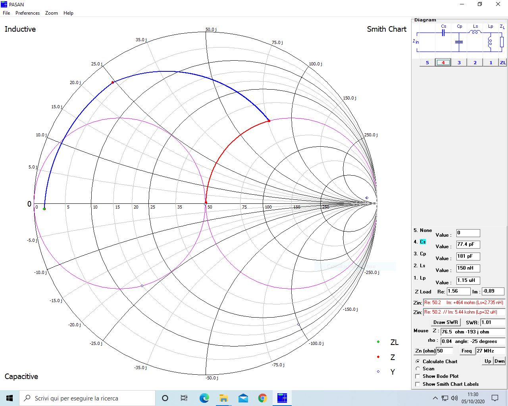Click the frequency field 27 MHz
Viewport: 508px width, 406px height.
(490, 351)
